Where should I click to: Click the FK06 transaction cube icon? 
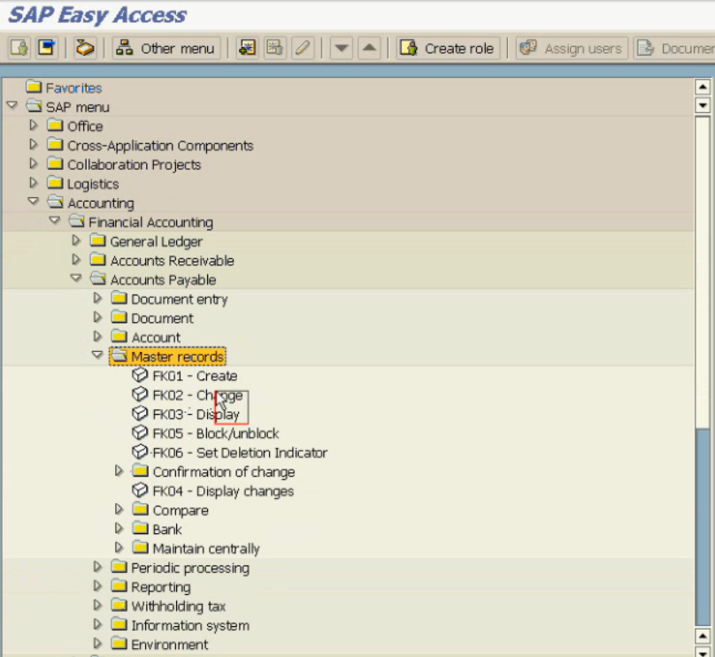[x=140, y=452]
